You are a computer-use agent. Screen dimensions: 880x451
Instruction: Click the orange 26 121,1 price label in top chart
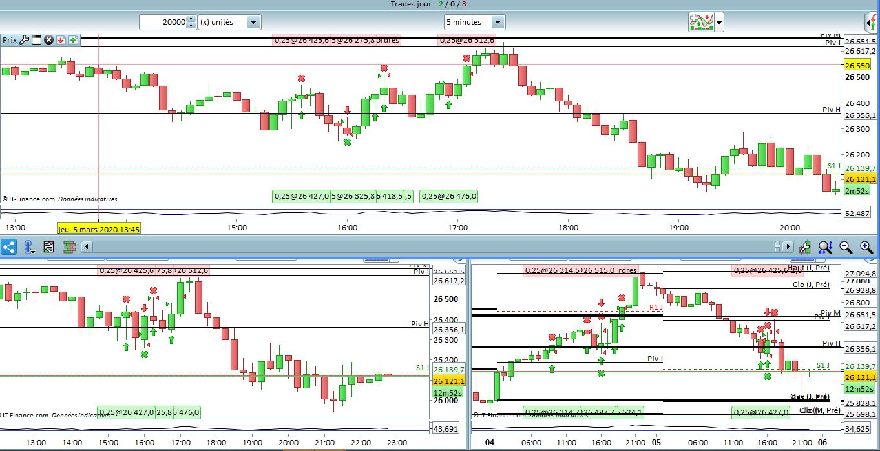tap(861, 179)
